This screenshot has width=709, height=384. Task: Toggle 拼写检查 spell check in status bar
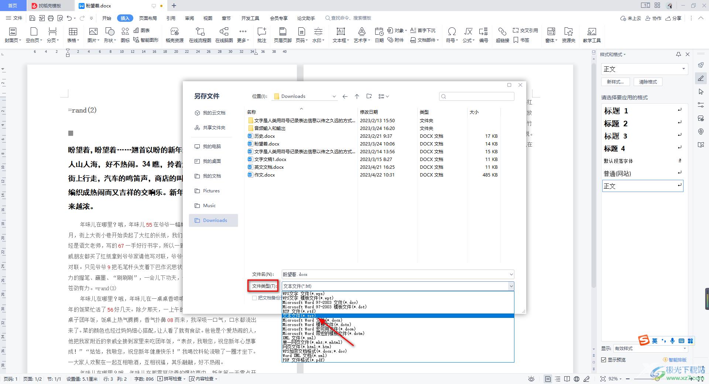[171, 379]
